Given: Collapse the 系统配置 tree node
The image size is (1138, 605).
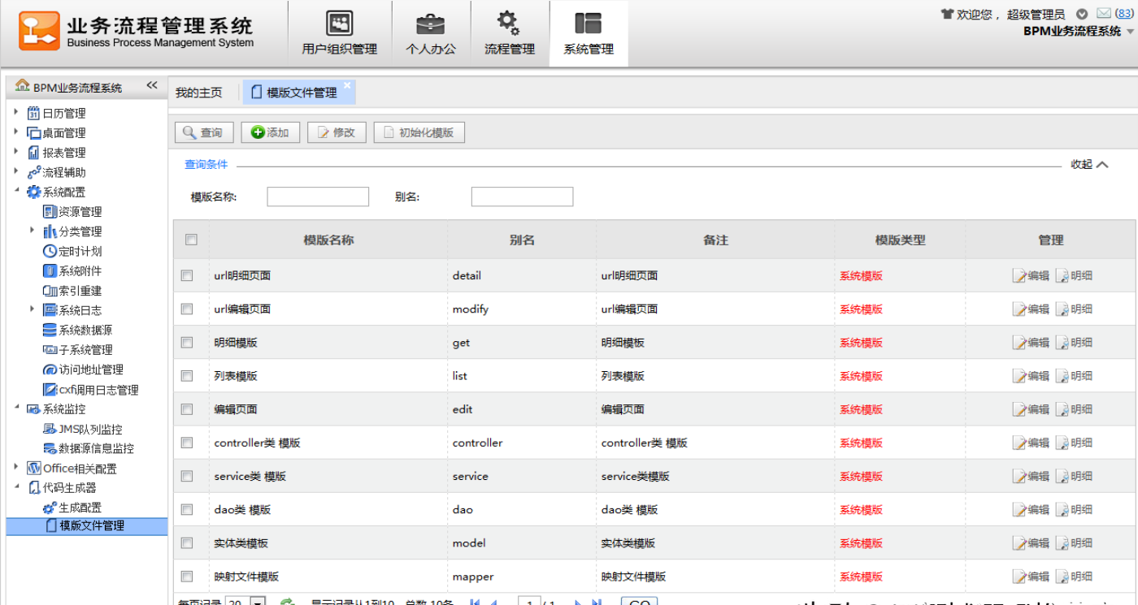Looking at the screenshot, I should click(x=16, y=191).
